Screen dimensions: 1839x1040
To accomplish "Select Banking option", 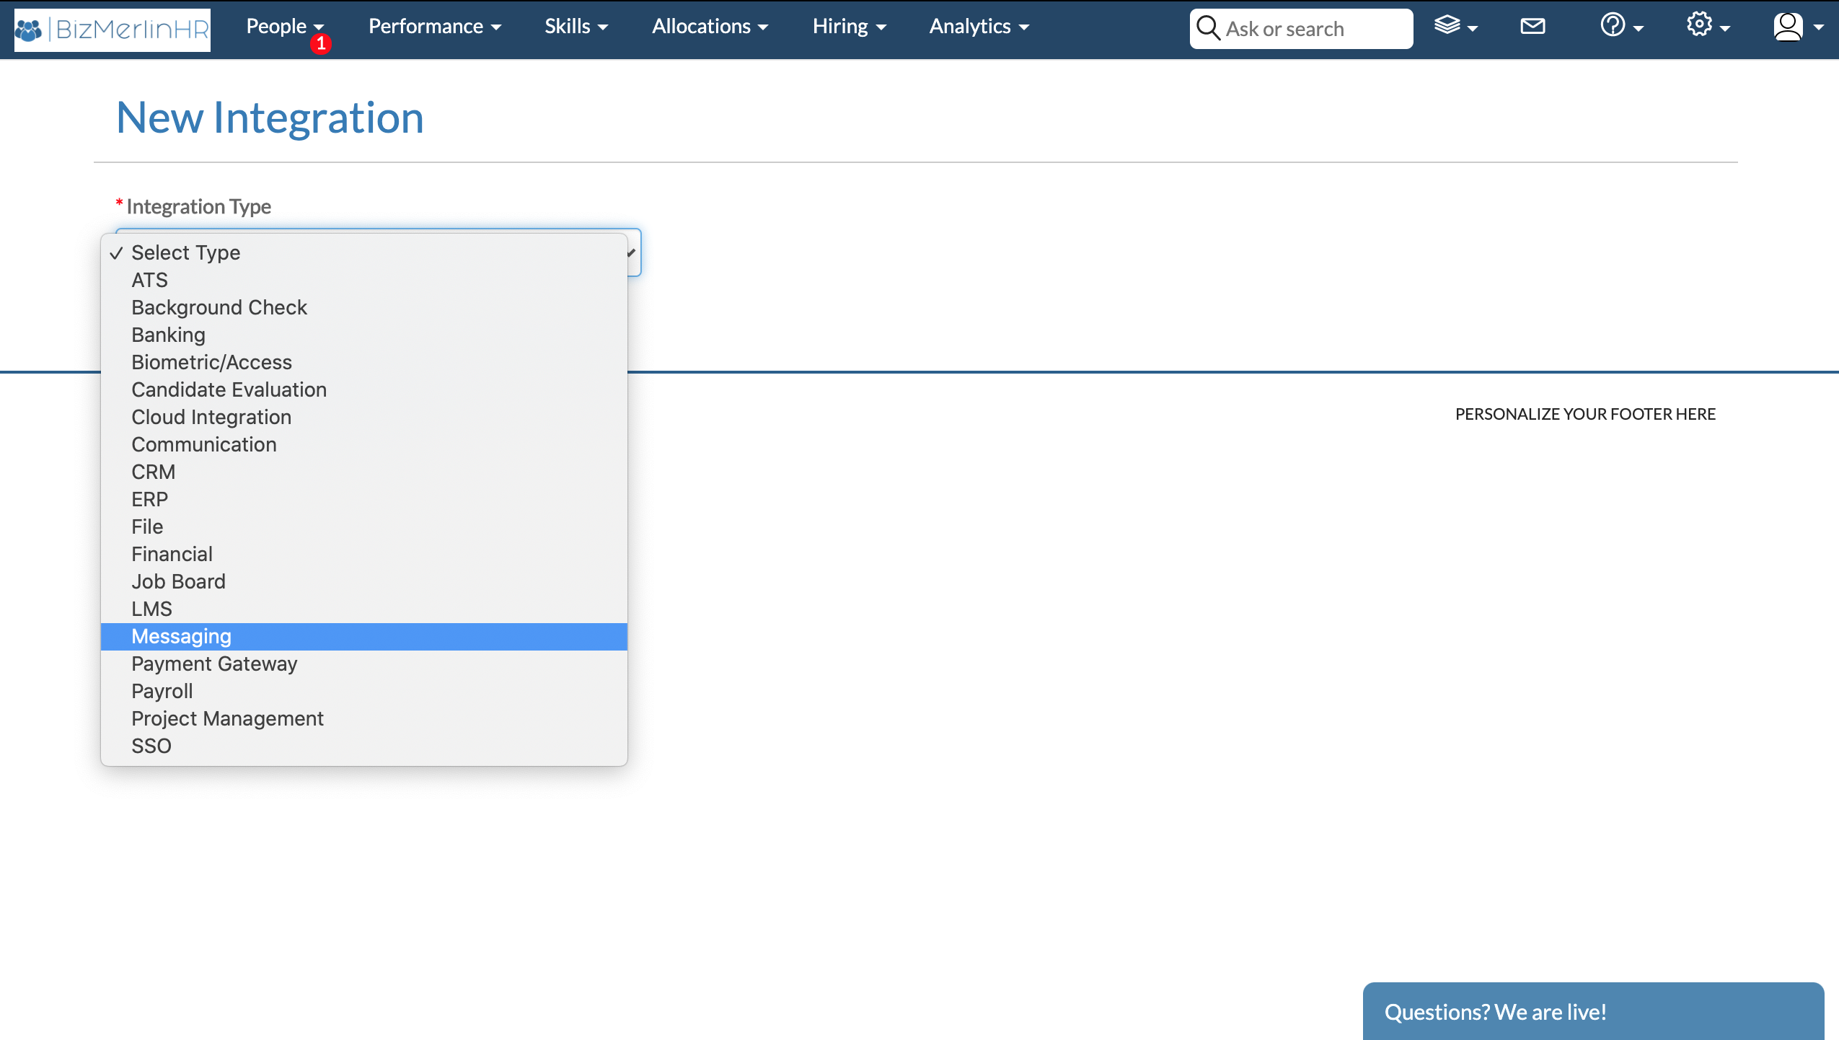I will tap(364, 335).
